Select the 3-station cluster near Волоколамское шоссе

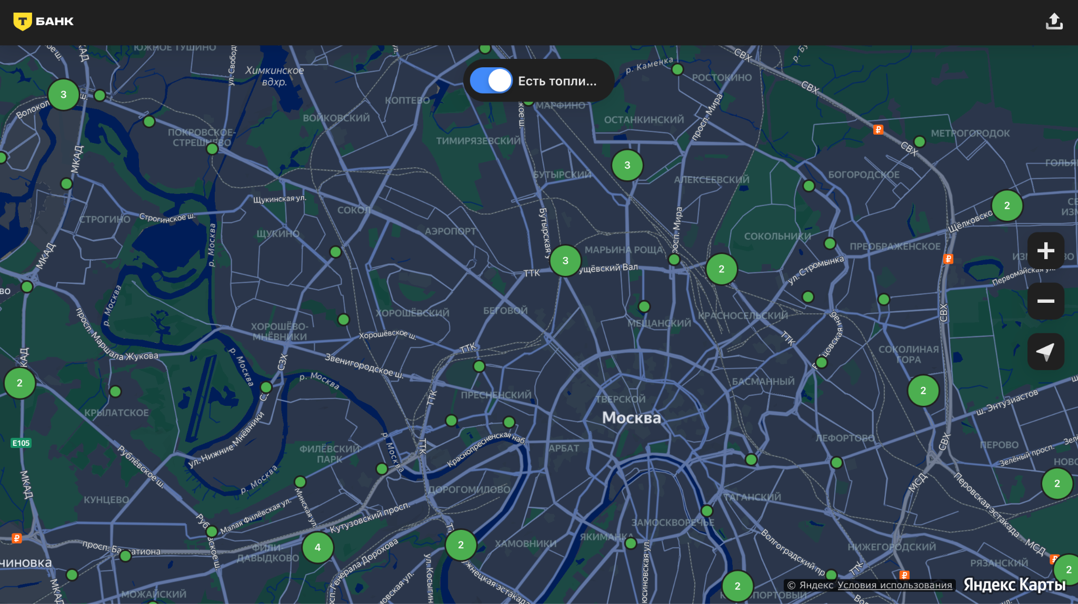point(64,95)
